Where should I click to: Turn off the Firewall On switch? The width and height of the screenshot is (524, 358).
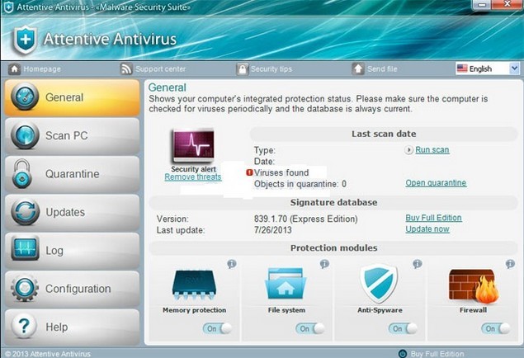click(496, 328)
